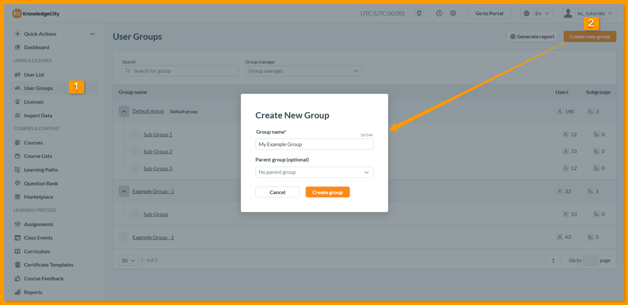This screenshot has height=305, width=628.
Task: Open the Group manager filter dropdown
Action: (304, 71)
